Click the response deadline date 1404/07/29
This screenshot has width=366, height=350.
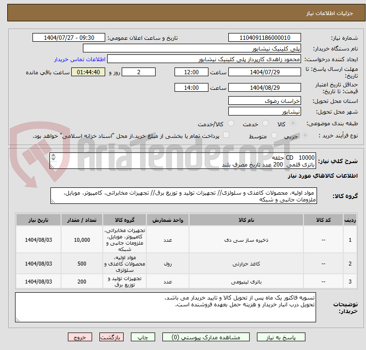(x=265, y=72)
